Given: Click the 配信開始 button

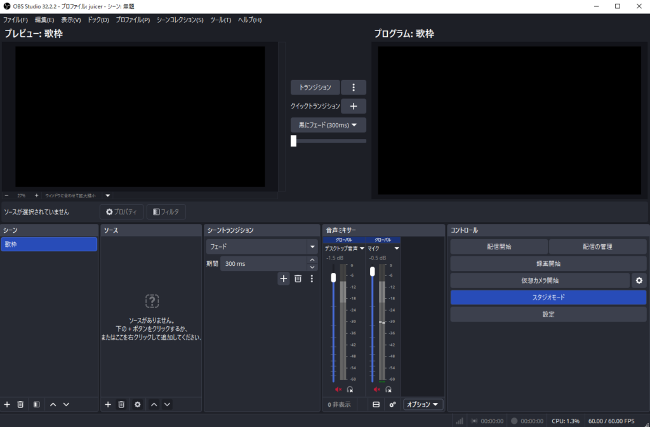Looking at the screenshot, I should tap(499, 246).
